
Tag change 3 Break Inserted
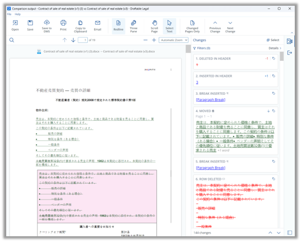tap(274, 93)
